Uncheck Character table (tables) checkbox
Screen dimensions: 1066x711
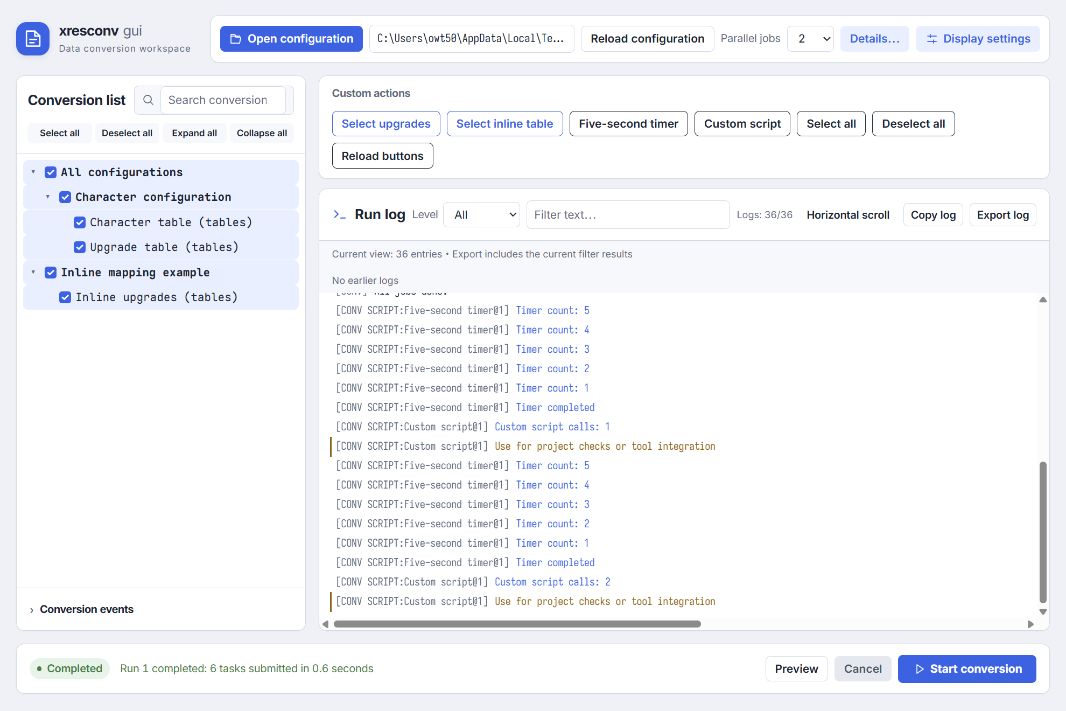pos(80,222)
